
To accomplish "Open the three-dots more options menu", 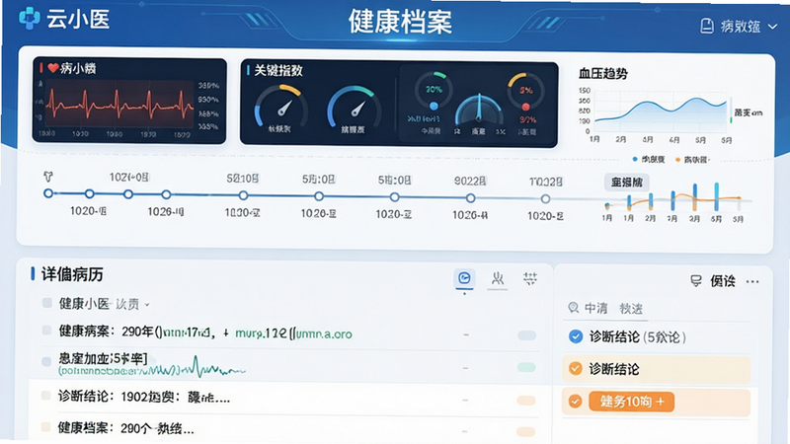I will click(x=752, y=281).
